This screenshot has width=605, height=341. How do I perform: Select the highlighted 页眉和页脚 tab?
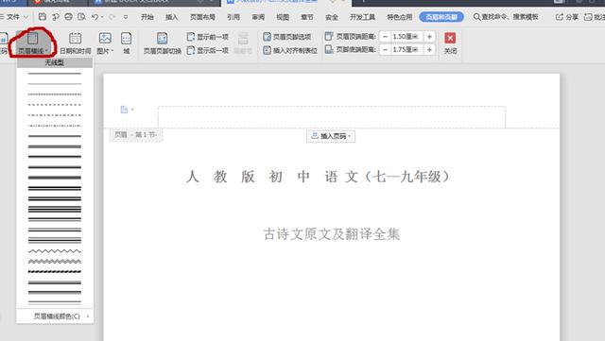pos(441,17)
